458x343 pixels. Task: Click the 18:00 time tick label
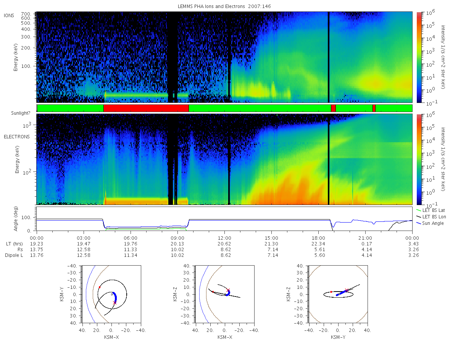(318, 237)
